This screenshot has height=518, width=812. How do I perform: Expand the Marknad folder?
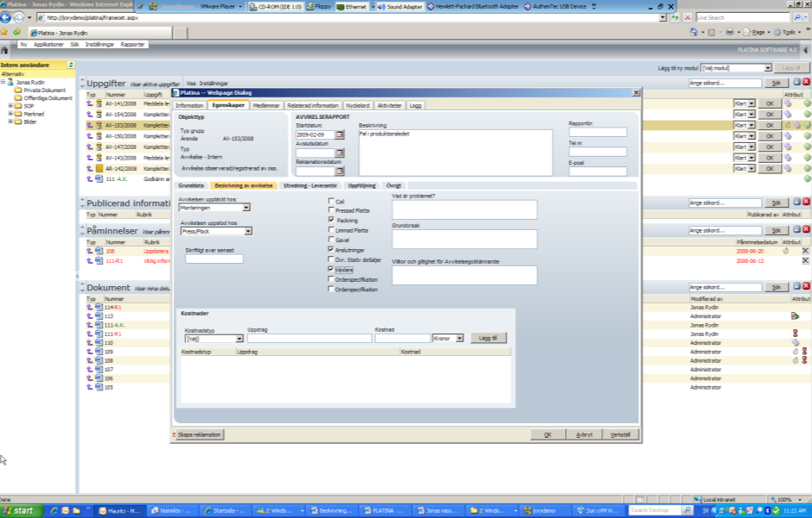tap(10, 113)
